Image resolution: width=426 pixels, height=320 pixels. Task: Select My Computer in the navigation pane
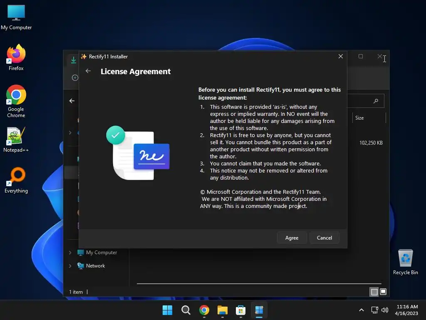(102, 252)
